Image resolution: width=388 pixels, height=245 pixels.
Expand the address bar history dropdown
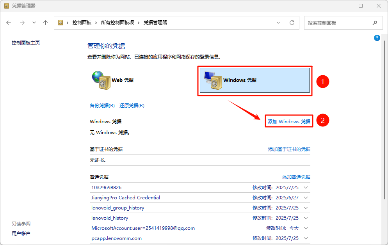278,23
